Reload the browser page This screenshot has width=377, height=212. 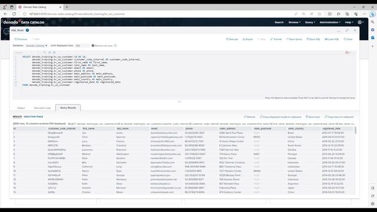pos(14,14)
